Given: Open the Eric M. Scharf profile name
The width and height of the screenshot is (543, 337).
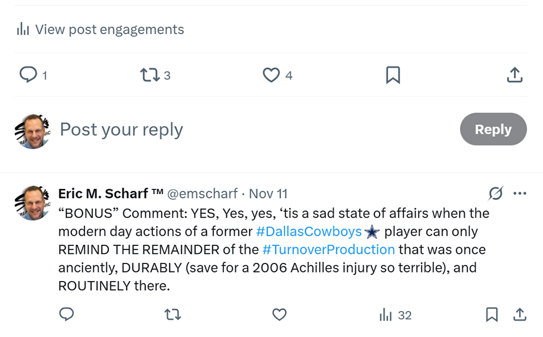Looking at the screenshot, I should click(x=110, y=193).
